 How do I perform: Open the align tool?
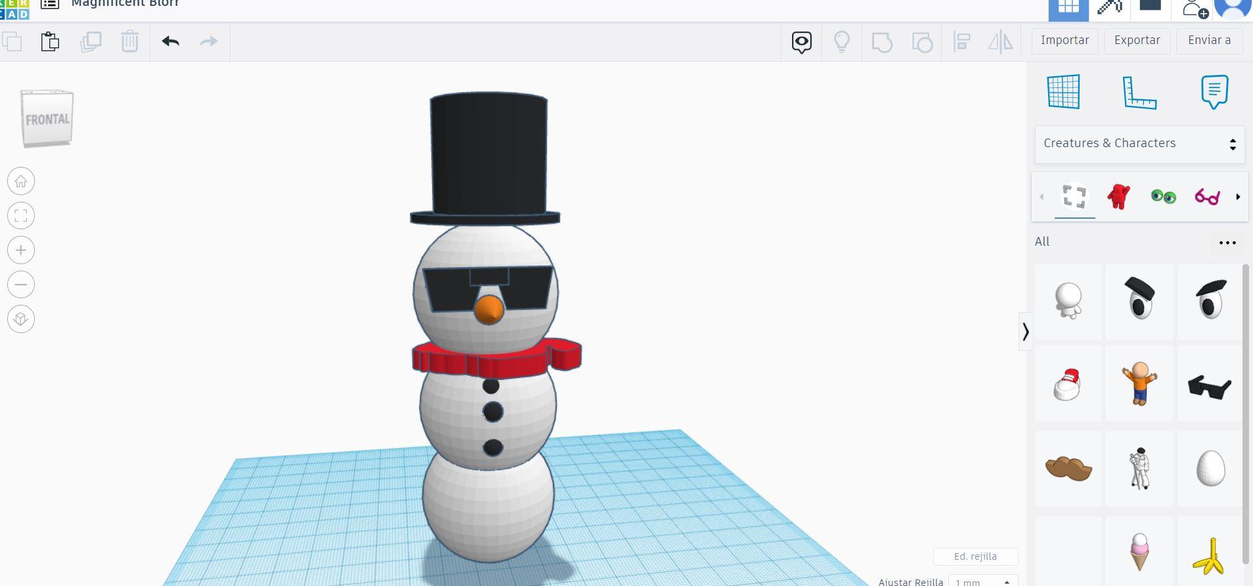point(962,42)
